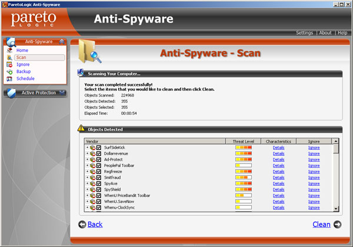Image resolution: width=353 pixels, height=247 pixels.
Task: Click the Home icon in sidebar
Action: (x=9, y=51)
